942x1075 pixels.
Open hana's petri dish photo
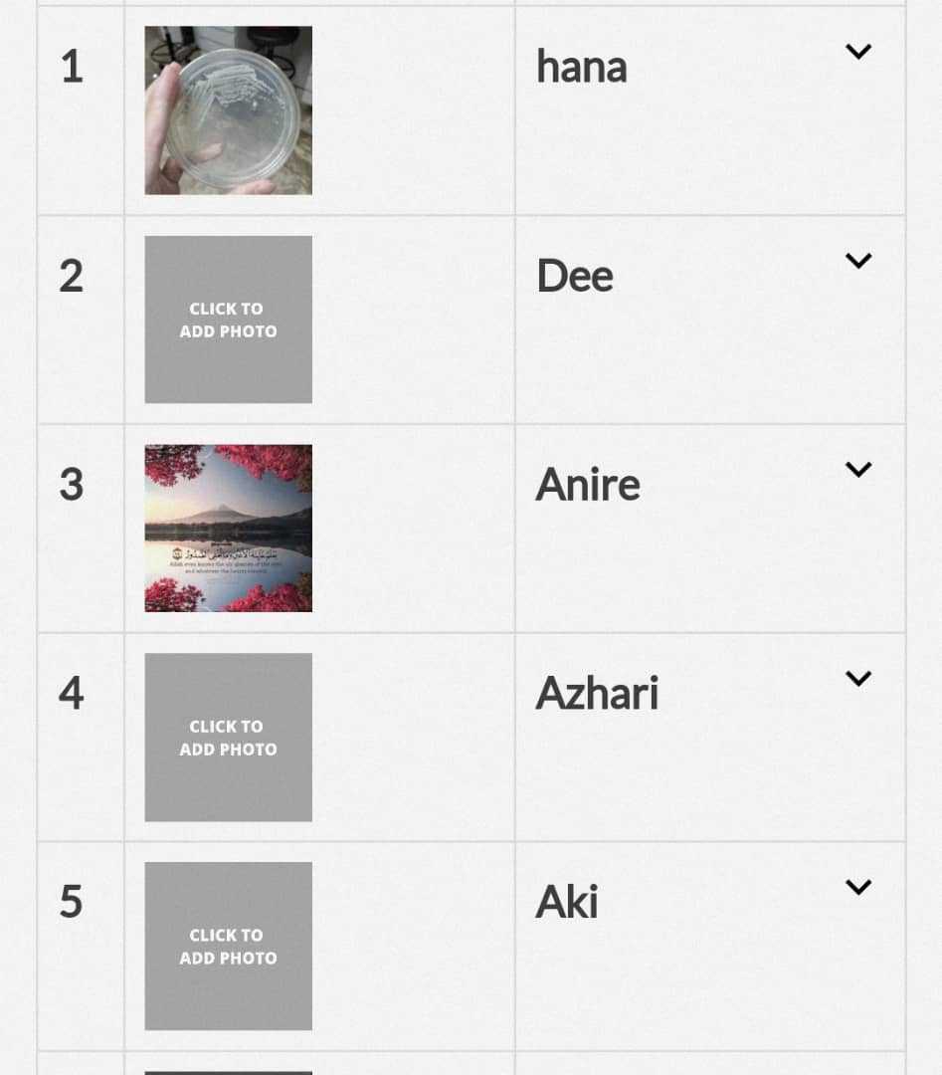click(228, 110)
